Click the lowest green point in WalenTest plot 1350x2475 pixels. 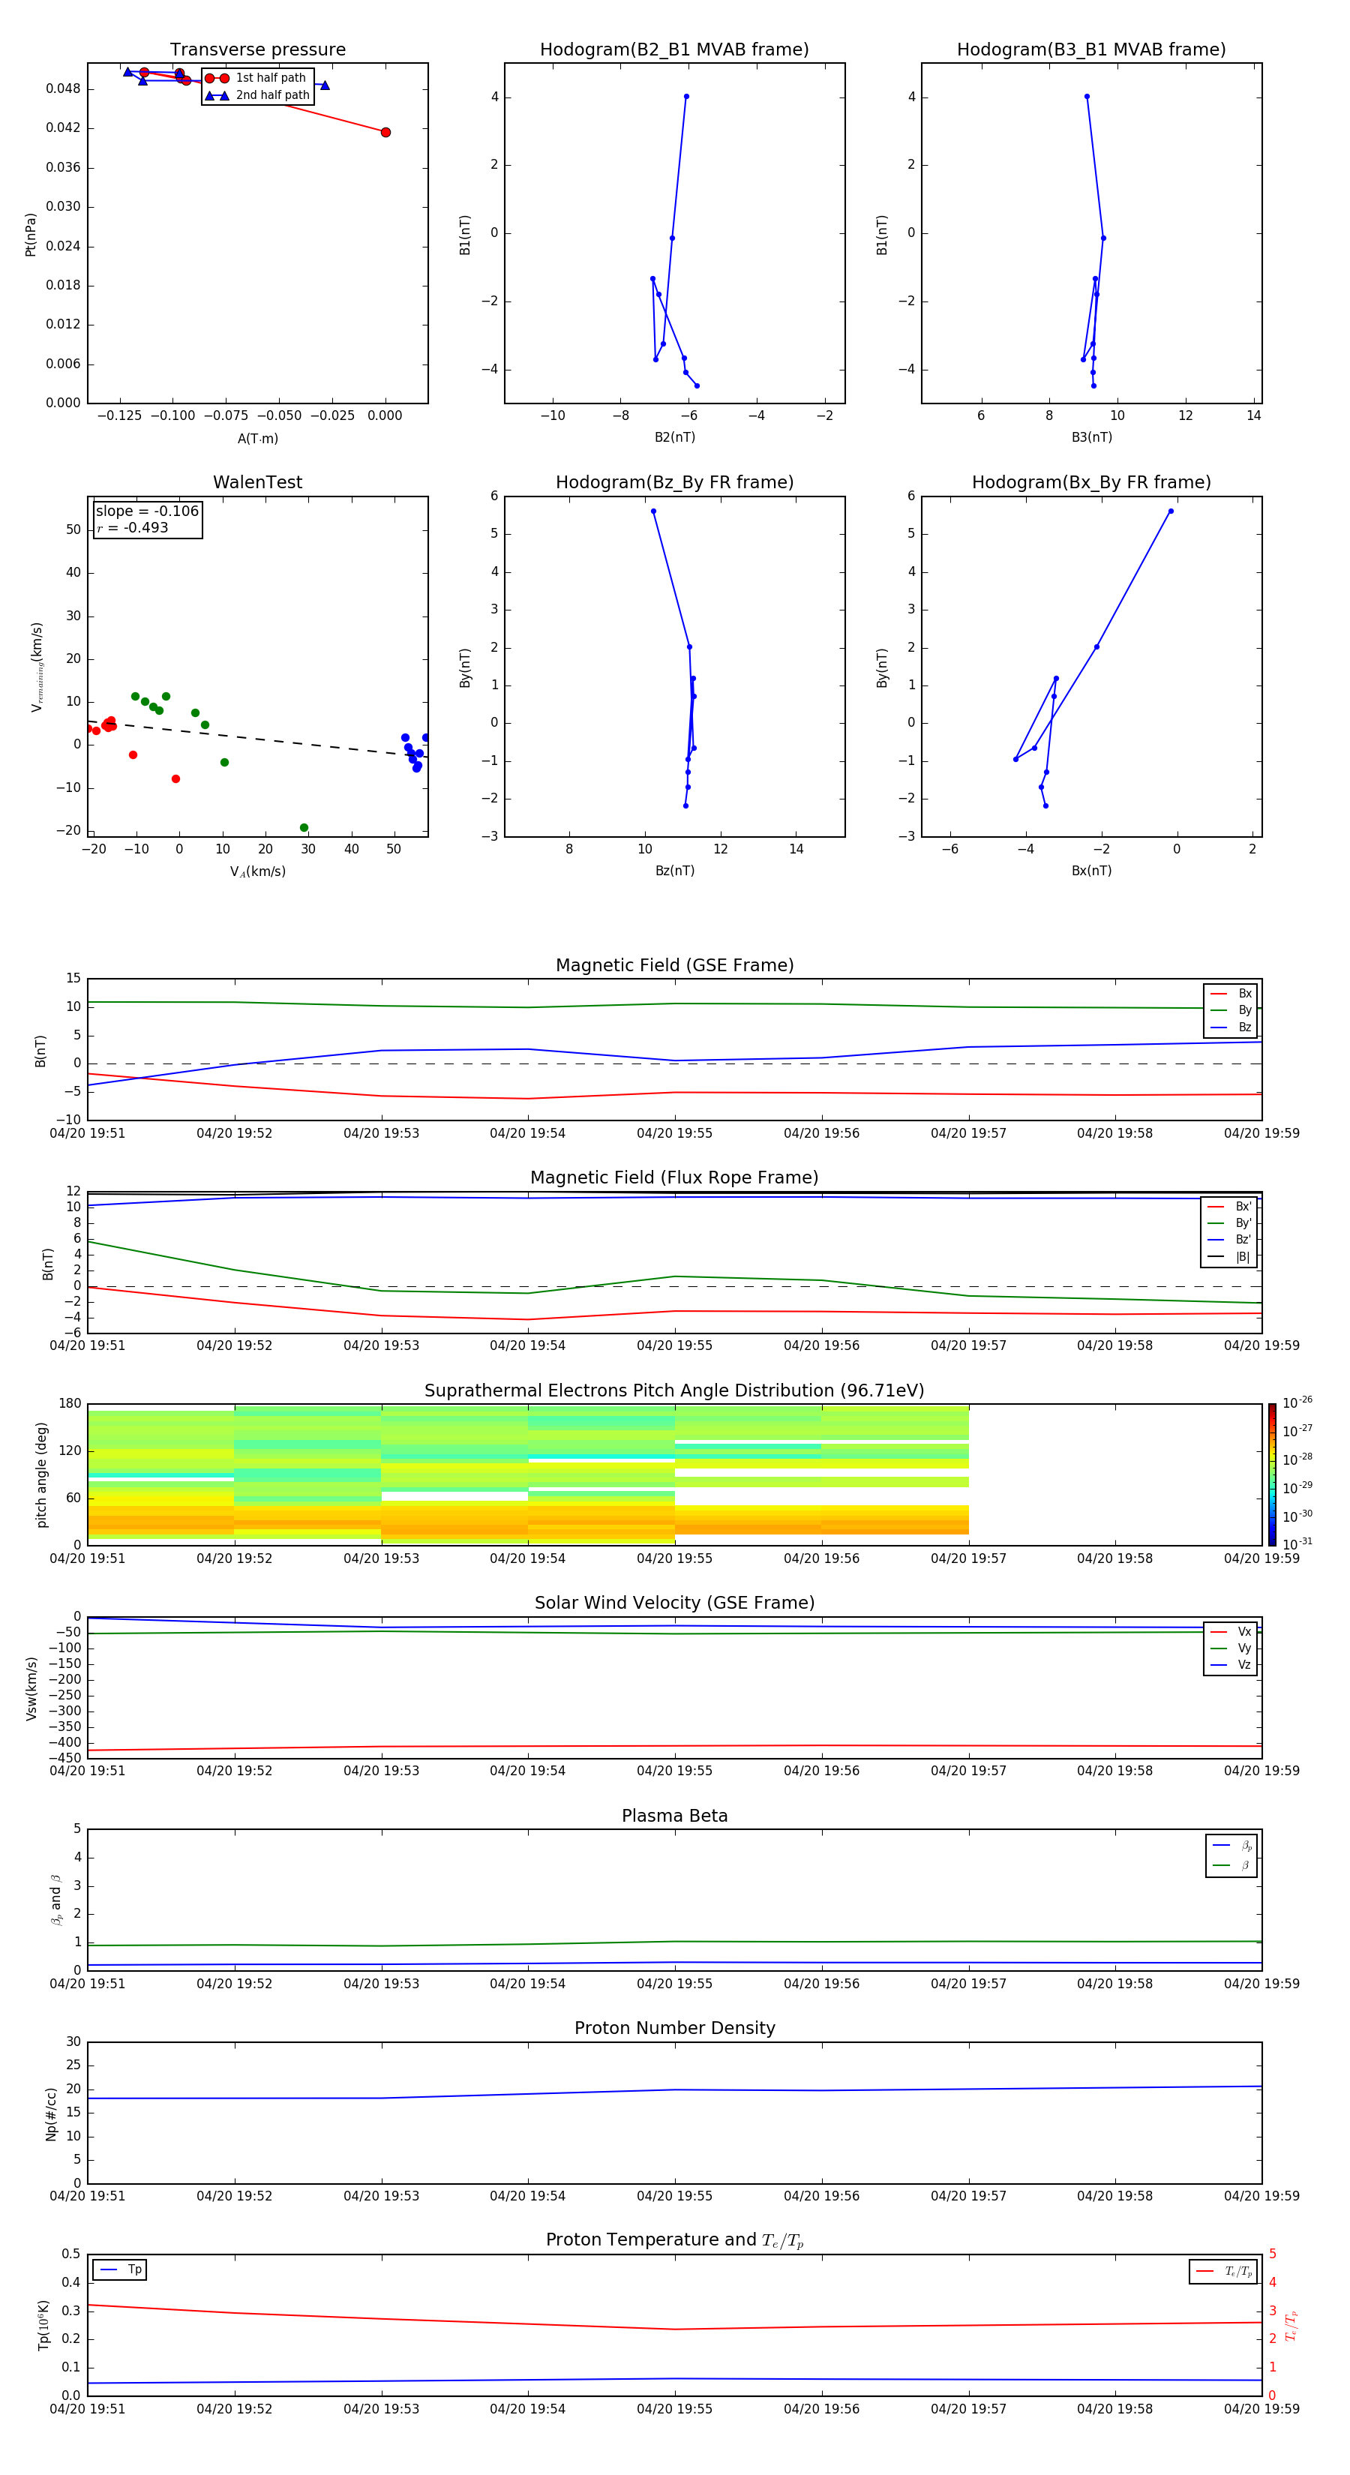pos(304,828)
